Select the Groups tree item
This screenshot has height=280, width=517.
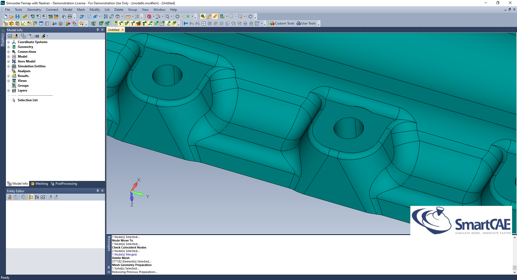tap(23, 86)
